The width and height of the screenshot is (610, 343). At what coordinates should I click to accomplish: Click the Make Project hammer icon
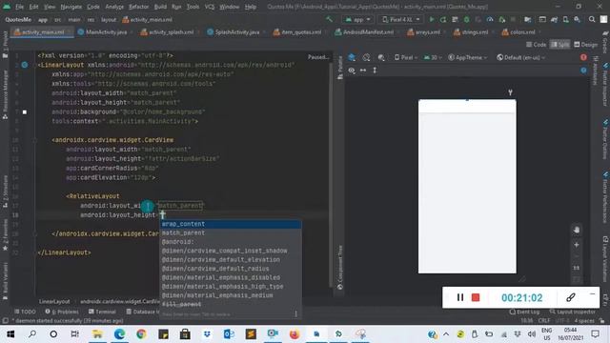click(x=330, y=19)
